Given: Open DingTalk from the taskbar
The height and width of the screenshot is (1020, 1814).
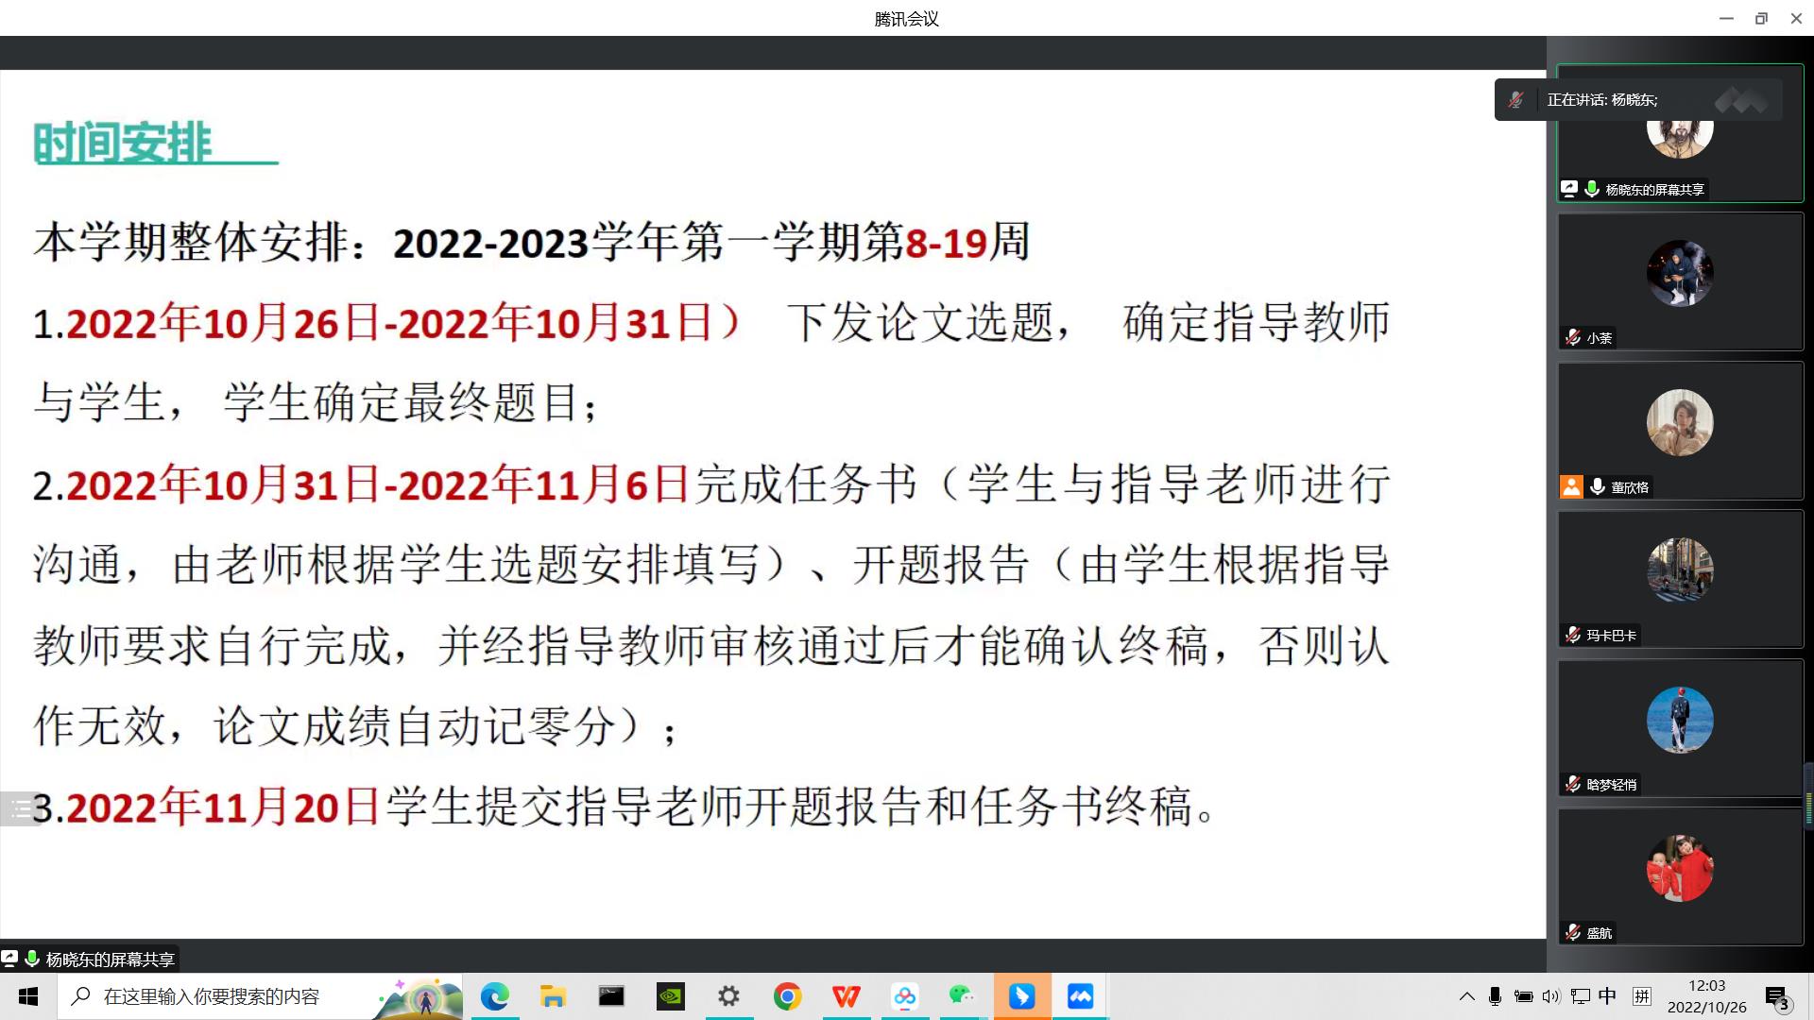Looking at the screenshot, I should (x=1021, y=996).
